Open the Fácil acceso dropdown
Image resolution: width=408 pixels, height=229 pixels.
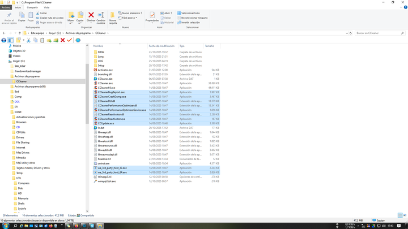tap(127, 18)
